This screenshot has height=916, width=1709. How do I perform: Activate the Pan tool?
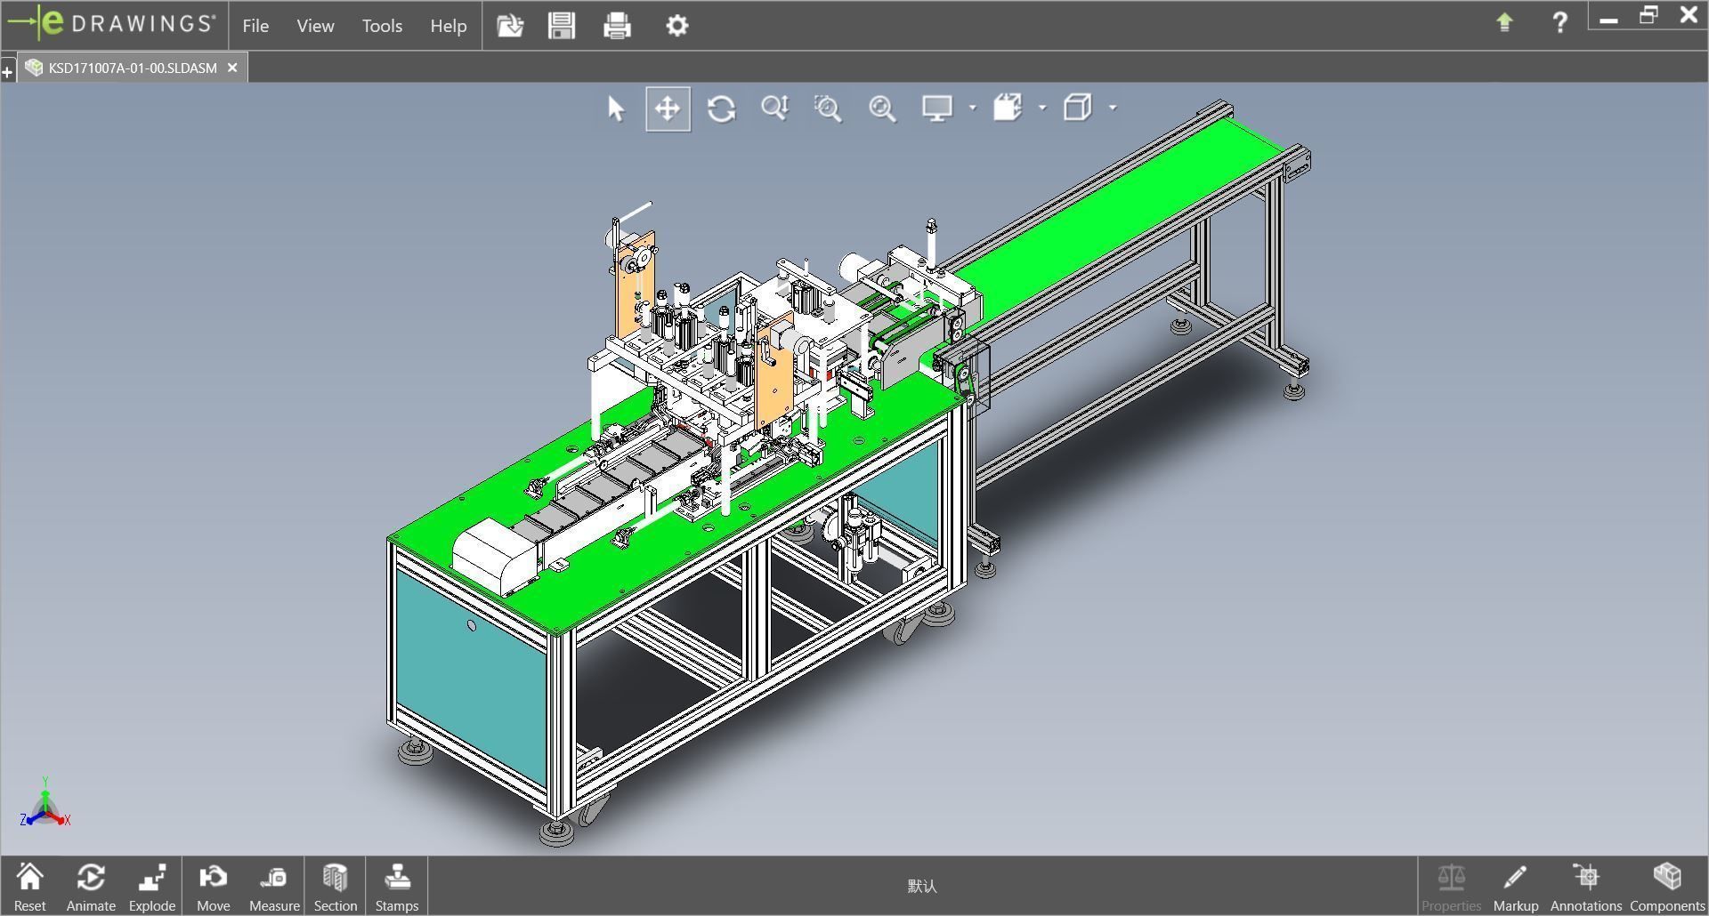click(x=668, y=108)
